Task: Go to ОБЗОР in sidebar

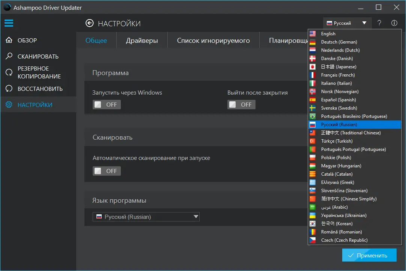Action: [38, 40]
